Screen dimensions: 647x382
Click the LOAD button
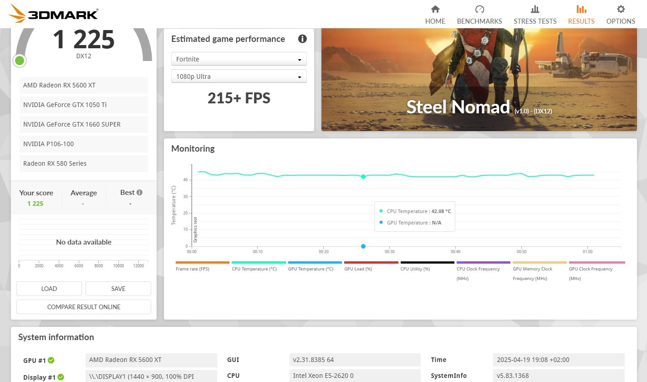[x=49, y=289]
